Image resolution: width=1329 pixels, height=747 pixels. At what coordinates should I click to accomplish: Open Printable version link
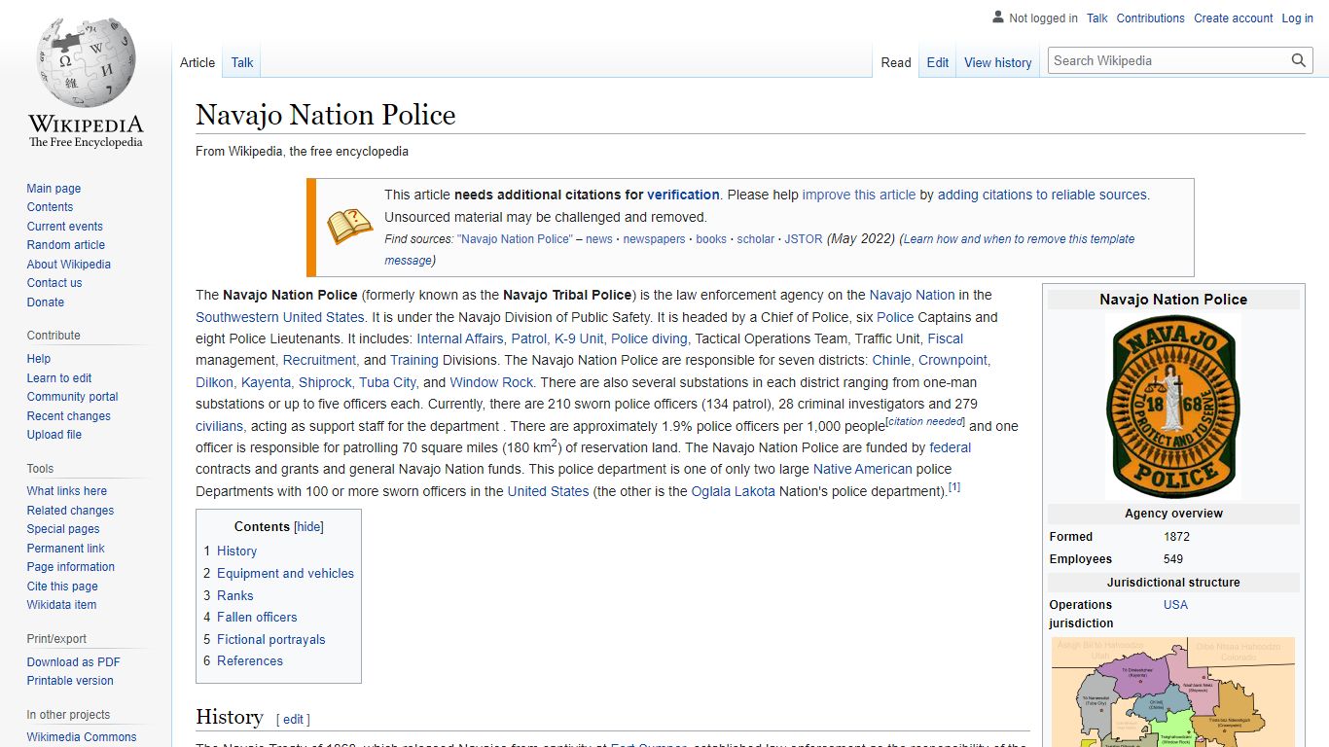click(70, 681)
